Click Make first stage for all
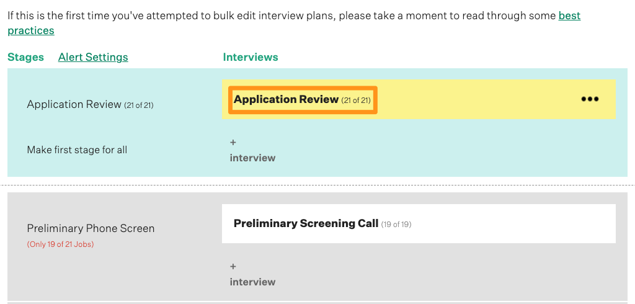This screenshot has height=304, width=635. point(77,150)
